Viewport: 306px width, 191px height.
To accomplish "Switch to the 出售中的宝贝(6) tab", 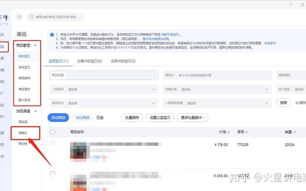I will [x=90, y=61].
